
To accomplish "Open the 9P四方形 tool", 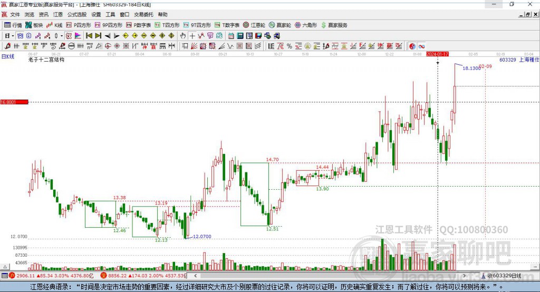I will pyautogui.click(x=109, y=25).
